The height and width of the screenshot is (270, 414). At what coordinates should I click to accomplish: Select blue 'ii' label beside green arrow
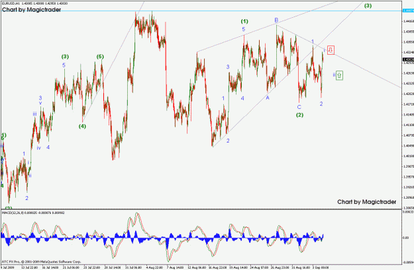coord(334,75)
